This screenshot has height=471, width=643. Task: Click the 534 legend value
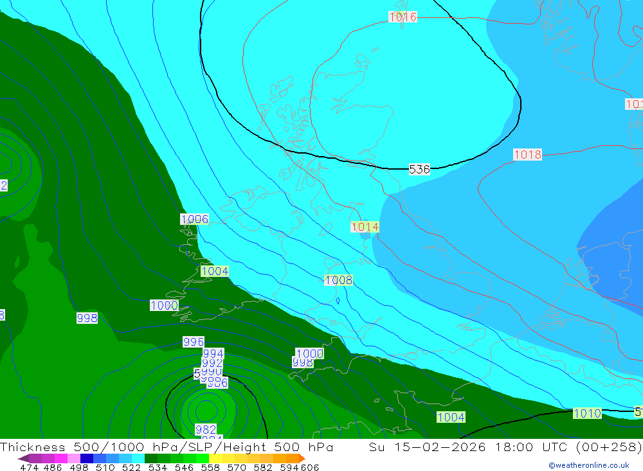pos(158,467)
